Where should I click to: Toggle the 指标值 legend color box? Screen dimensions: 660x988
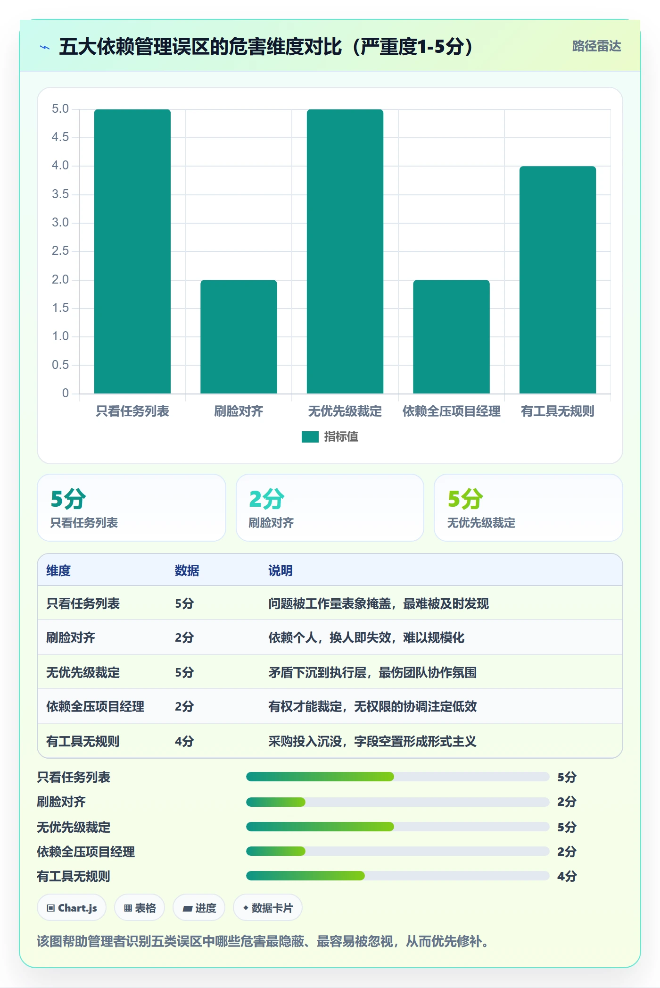click(x=310, y=437)
